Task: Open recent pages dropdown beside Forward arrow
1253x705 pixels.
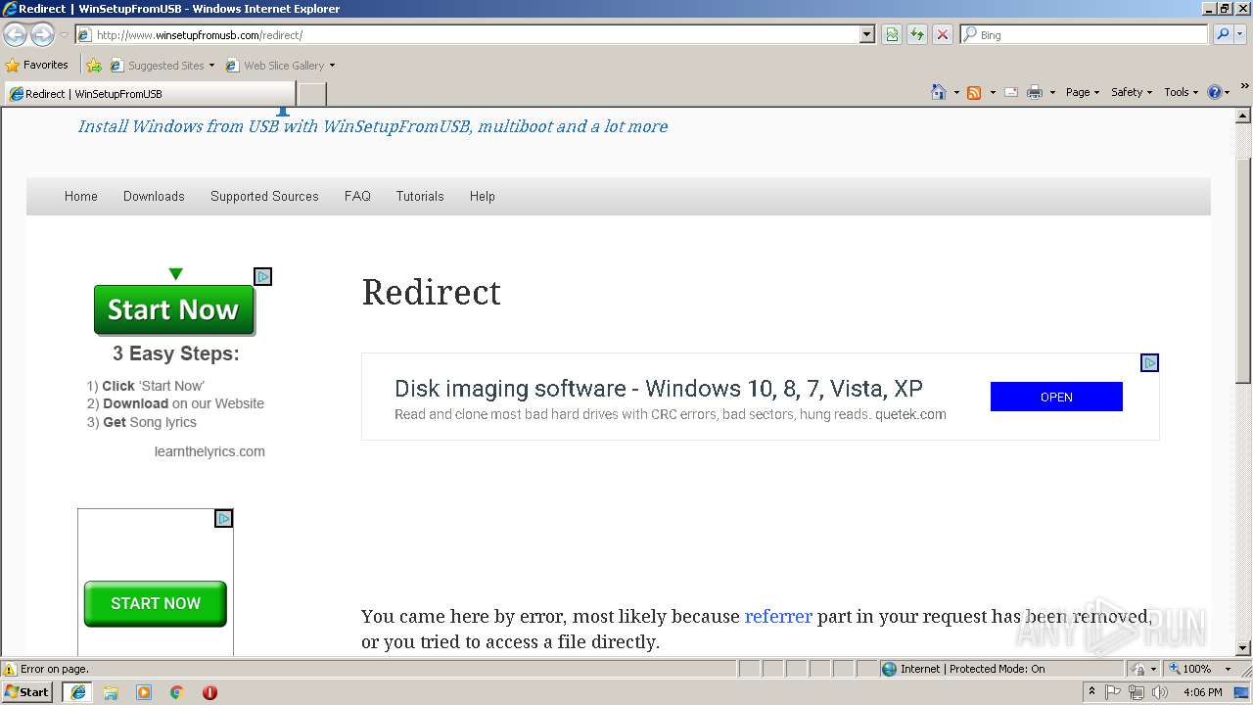Action: pyautogui.click(x=64, y=35)
